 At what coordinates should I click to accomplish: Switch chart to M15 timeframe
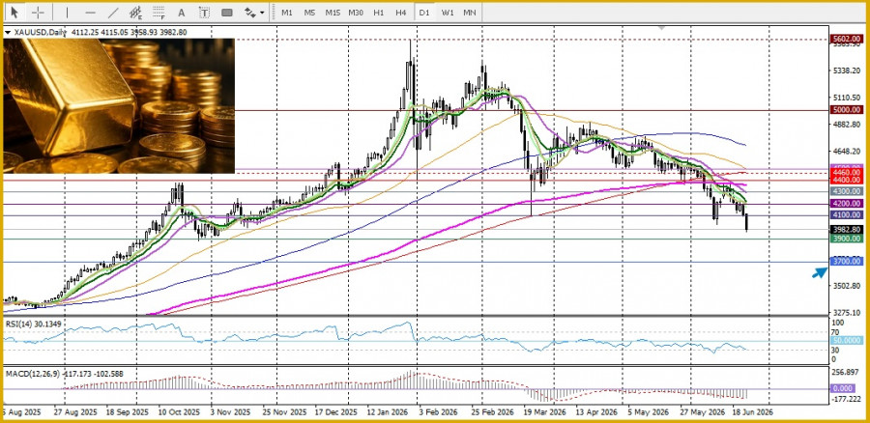pos(333,13)
